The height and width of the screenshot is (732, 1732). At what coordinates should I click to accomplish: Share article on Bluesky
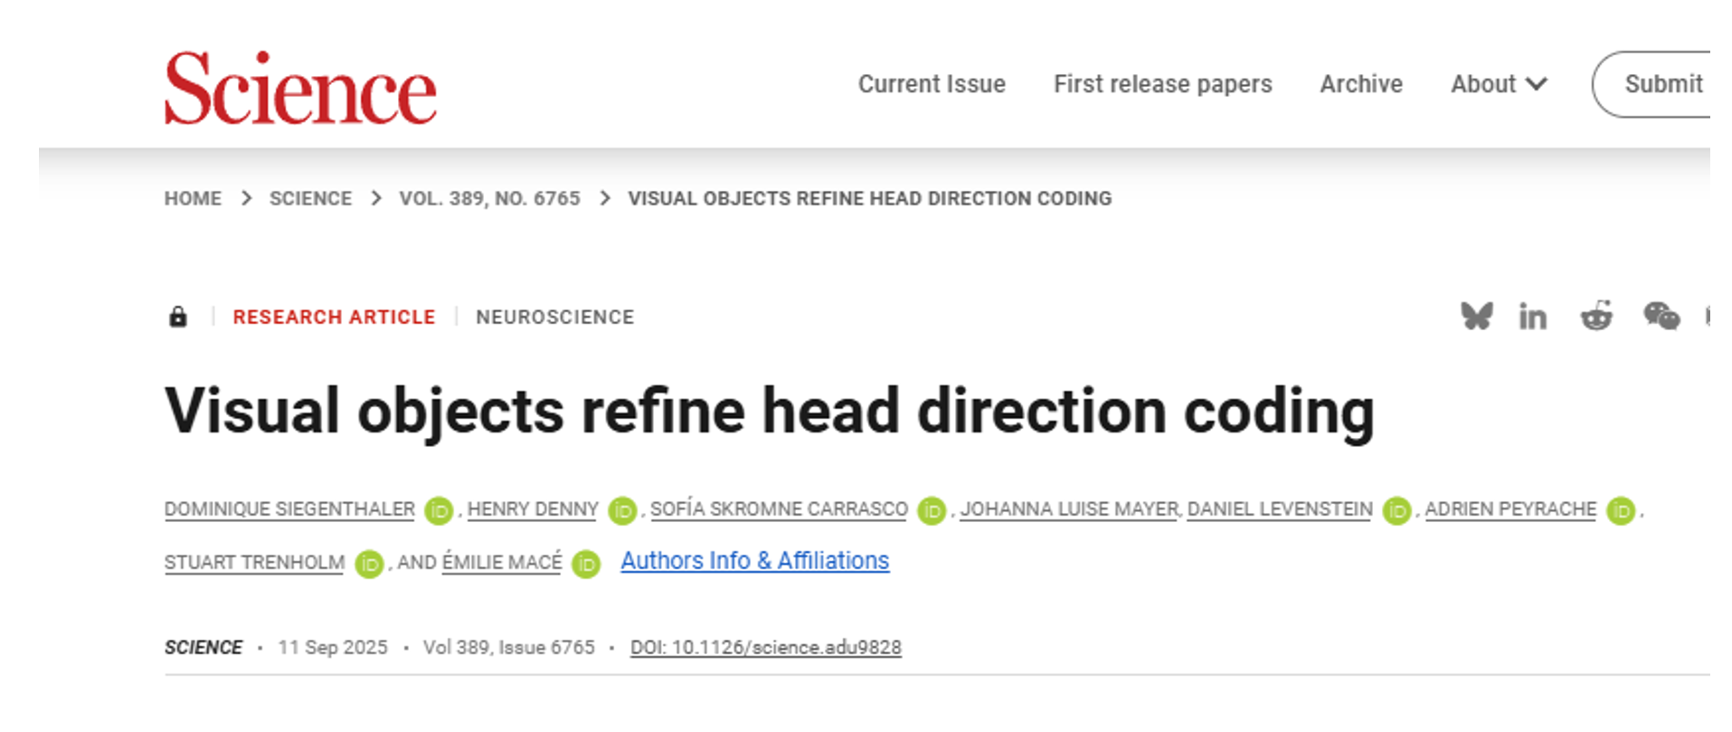coord(1476,316)
